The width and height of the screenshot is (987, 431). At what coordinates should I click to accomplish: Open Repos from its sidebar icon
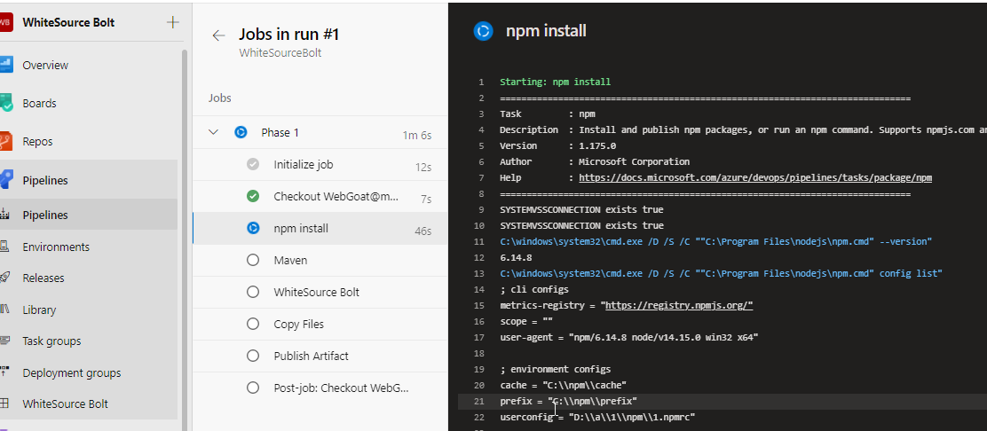click(x=5, y=142)
